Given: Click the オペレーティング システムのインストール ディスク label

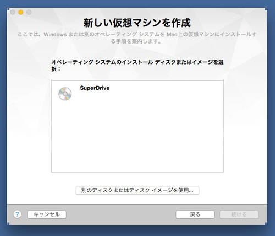Looking at the screenshot, I should [137, 65].
